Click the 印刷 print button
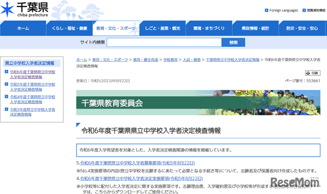 (313, 73)
